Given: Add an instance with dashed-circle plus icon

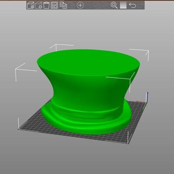Looking at the screenshot, I should click(x=80, y=5).
